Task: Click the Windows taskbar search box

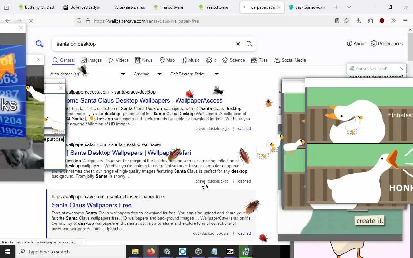Action: click(x=71, y=252)
